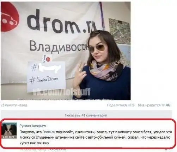The width and height of the screenshot is (177, 152).
Task: Click the comment's секунд назад timestamp
Action: click(33, 149)
